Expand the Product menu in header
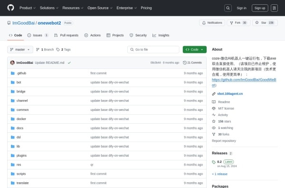This screenshot has width=285, height=188. [28, 8]
